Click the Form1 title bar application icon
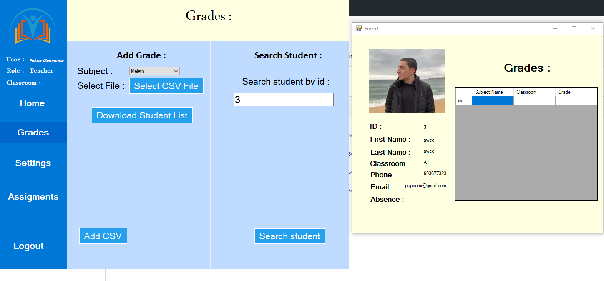Viewport: 604px width, 281px height. tap(359, 28)
